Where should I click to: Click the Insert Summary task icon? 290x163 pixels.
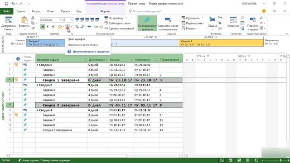[220, 18]
